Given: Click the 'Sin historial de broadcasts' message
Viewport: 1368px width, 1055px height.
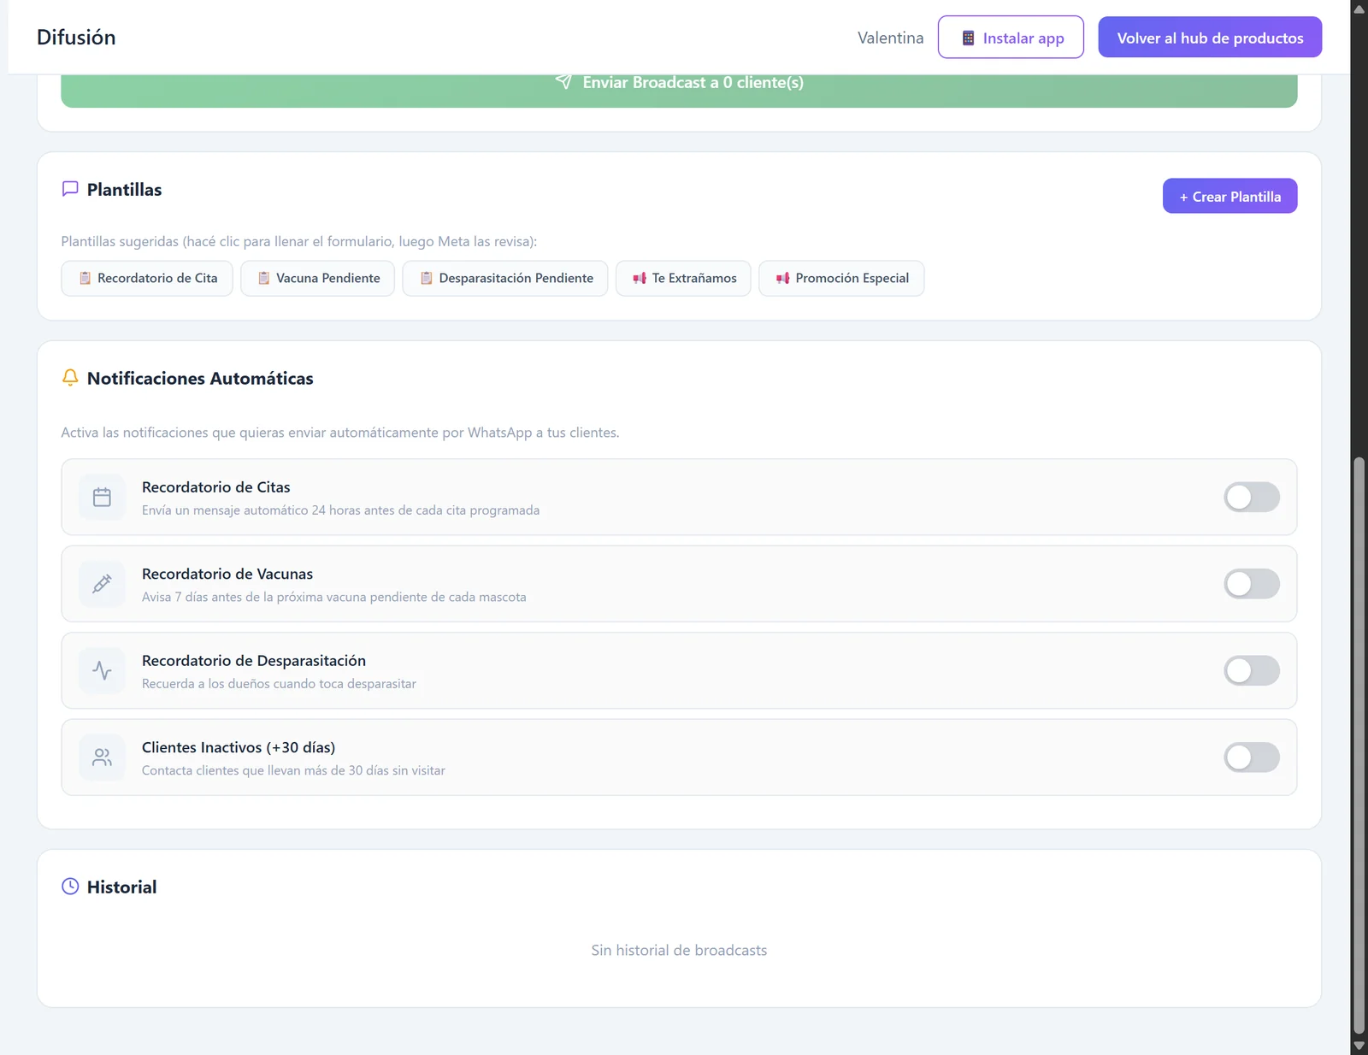Looking at the screenshot, I should click(x=679, y=950).
